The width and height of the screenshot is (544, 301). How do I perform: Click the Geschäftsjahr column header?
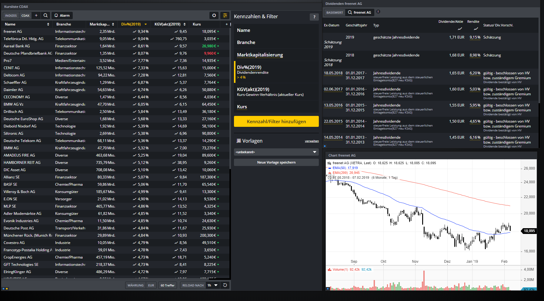(x=356, y=25)
